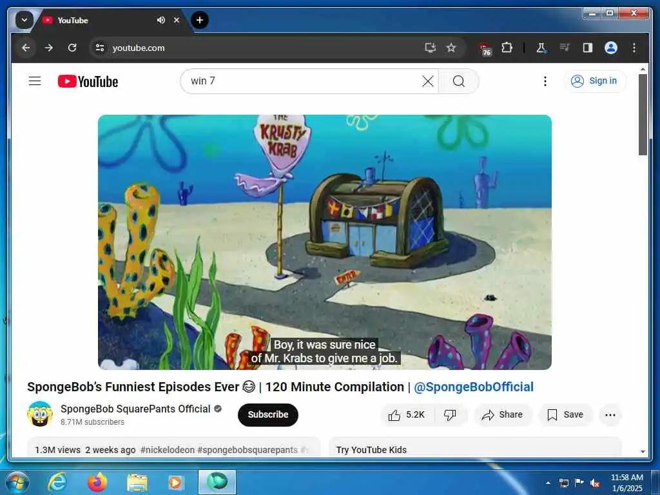Save the video to a playlist

pos(565,415)
